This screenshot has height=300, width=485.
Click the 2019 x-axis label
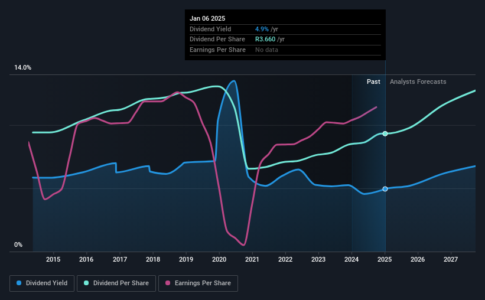point(186,259)
